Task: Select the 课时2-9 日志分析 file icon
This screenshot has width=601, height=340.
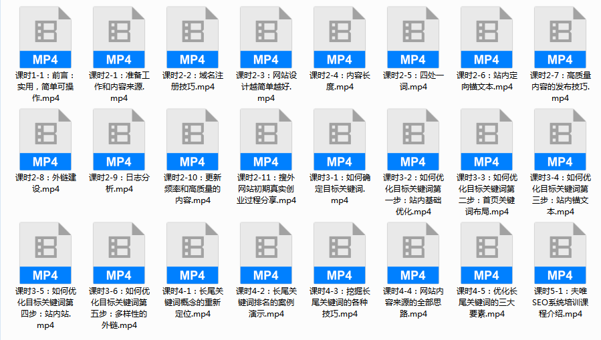Action: [x=119, y=139]
